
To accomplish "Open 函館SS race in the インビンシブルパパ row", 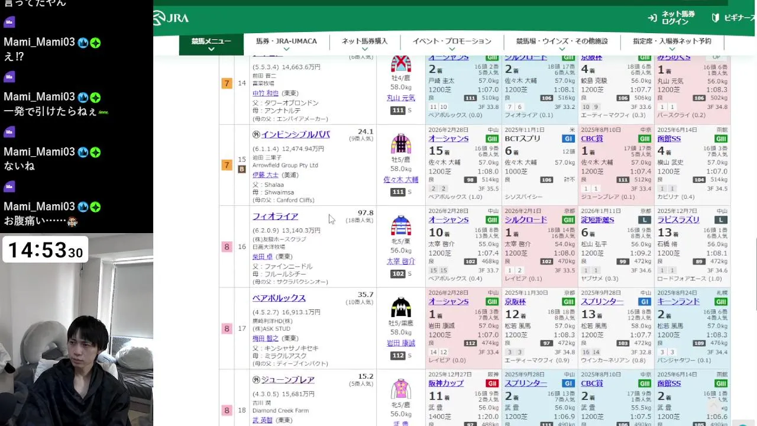I will (669, 138).
